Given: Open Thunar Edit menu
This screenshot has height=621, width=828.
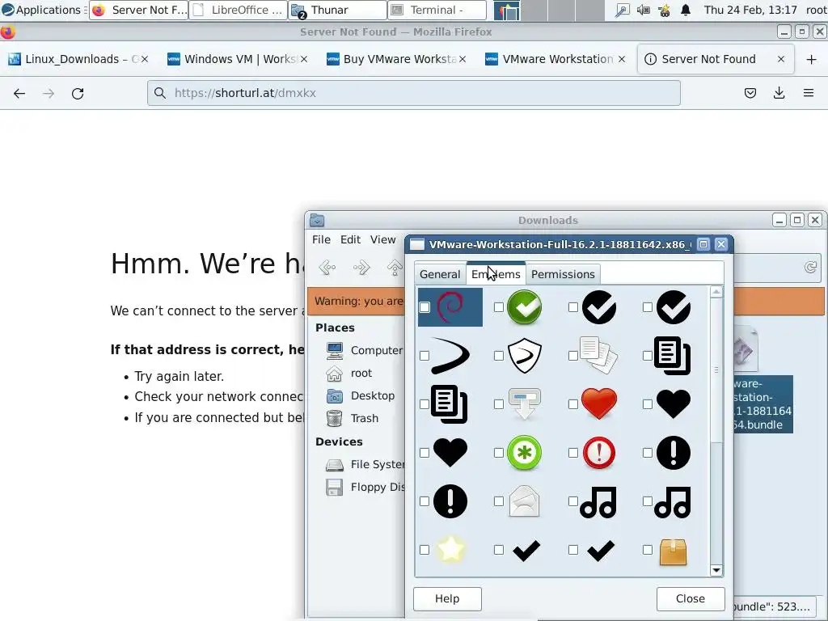Looking at the screenshot, I should pyautogui.click(x=351, y=239).
